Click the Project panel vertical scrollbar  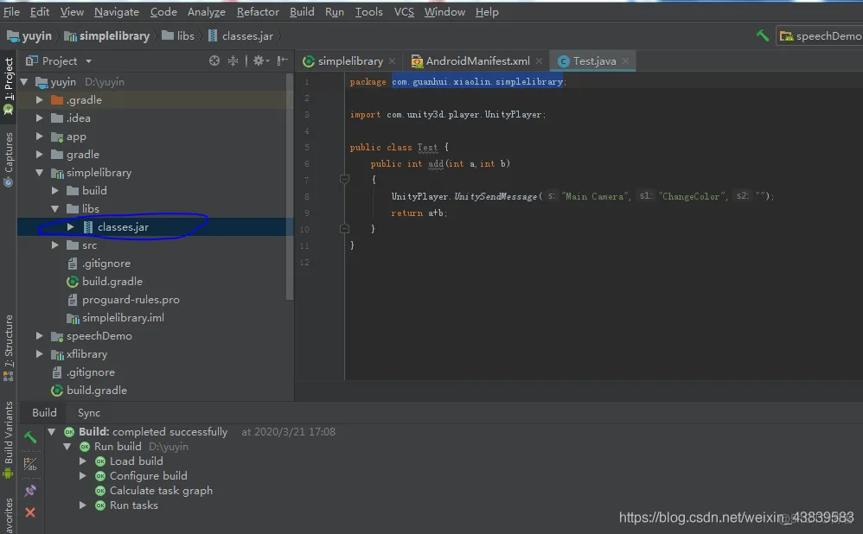[x=290, y=187]
